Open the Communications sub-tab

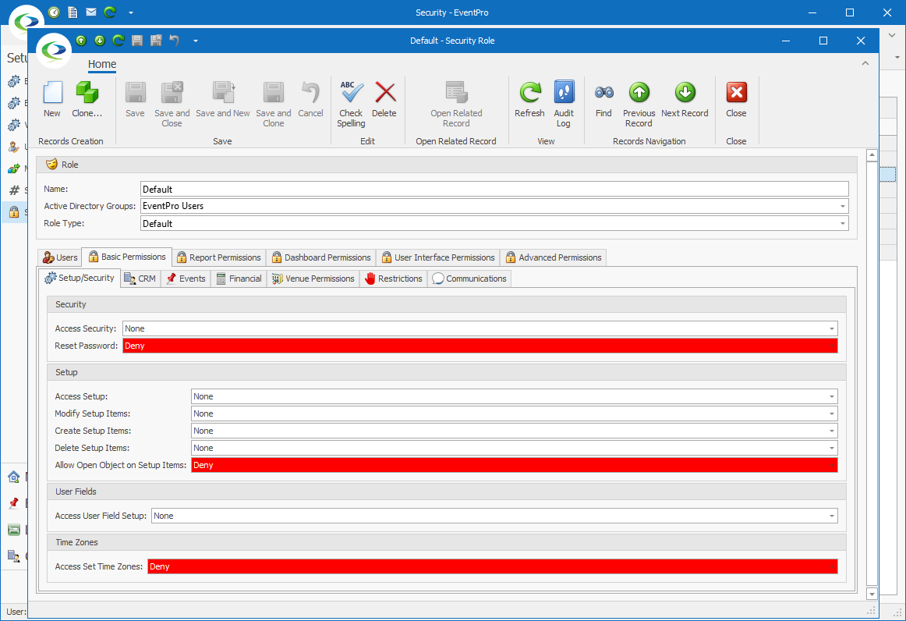469,279
